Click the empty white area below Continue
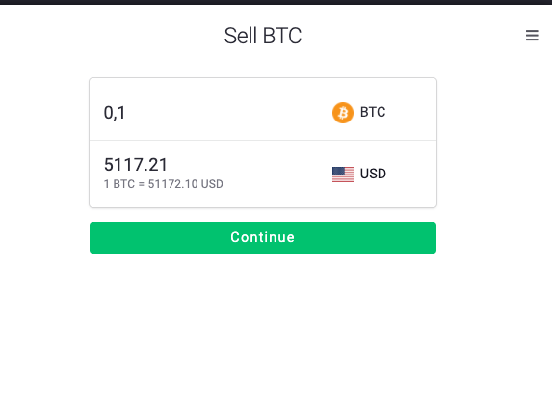Screen dimensions: 552x405 [x=263, y=328]
